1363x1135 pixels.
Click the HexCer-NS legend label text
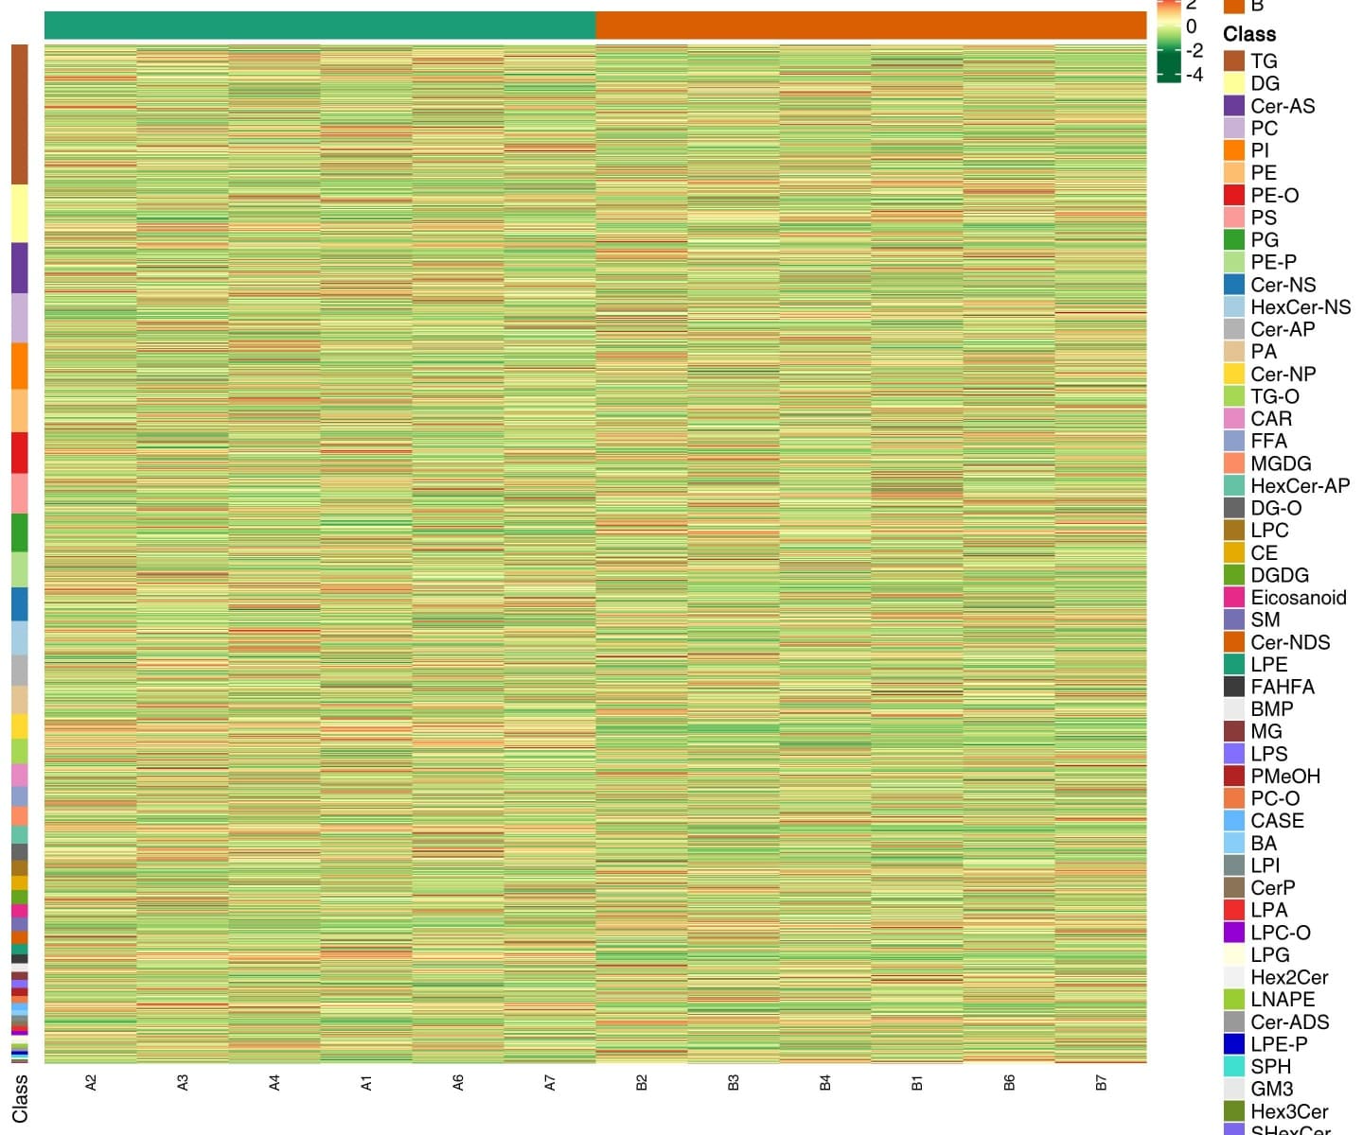(1301, 307)
